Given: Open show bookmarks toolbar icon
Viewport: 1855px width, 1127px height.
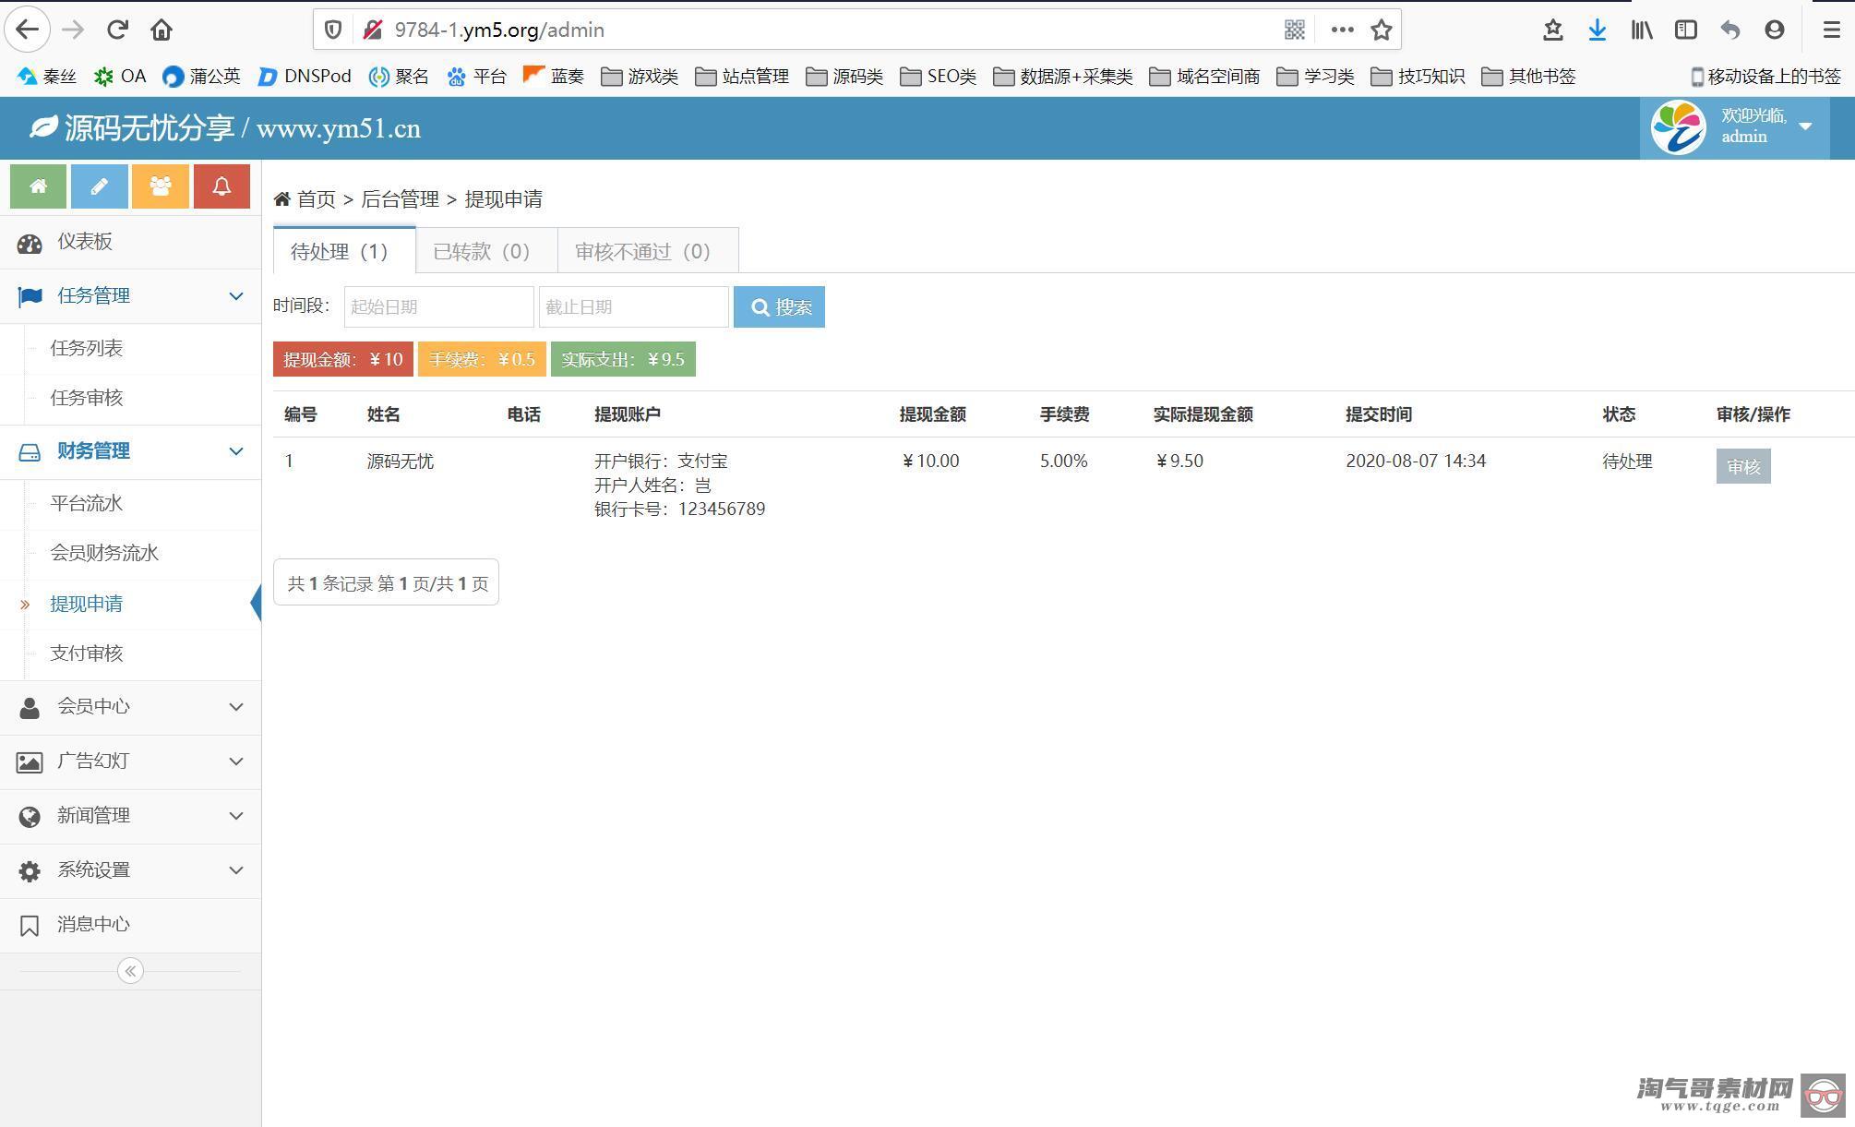Looking at the screenshot, I should 1553,30.
